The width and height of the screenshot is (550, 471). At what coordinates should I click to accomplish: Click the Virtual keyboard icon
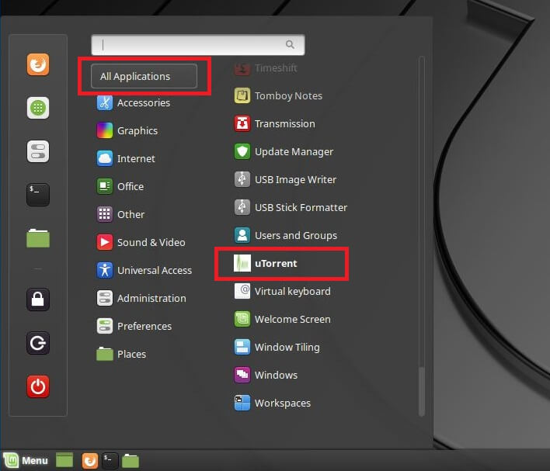coord(242,291)
